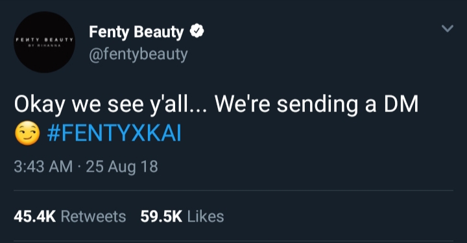View the 59.5K Likes list
This screenshot has width=467, height=243.
click(x=182, y=216)
